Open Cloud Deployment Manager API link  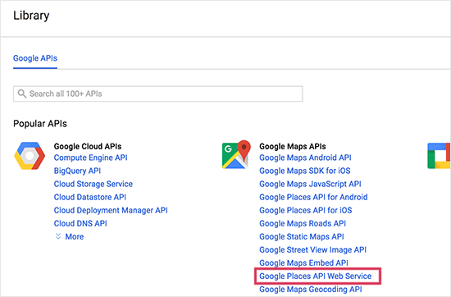[111, 210]
